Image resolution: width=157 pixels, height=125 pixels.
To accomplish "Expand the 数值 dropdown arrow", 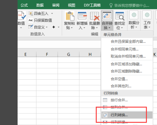I will click(x=21, y=28).
